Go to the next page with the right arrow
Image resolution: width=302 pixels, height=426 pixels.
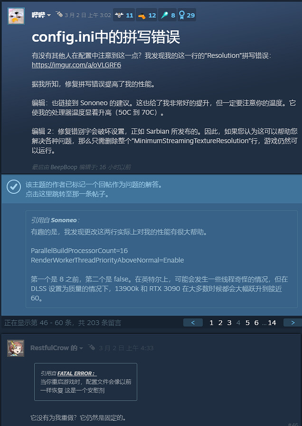293,323
